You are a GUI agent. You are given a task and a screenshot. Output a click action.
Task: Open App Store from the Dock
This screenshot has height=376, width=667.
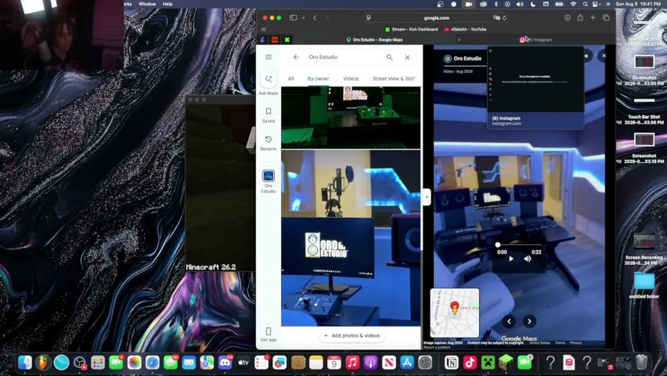click(407, 362)
